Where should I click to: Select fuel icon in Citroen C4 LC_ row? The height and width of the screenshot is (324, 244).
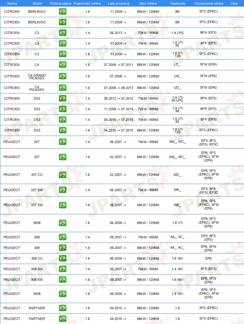click(x=62, y=65)
